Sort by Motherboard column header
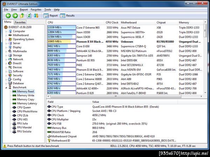This screenshot has width=210, height=157. coord(137,22)
